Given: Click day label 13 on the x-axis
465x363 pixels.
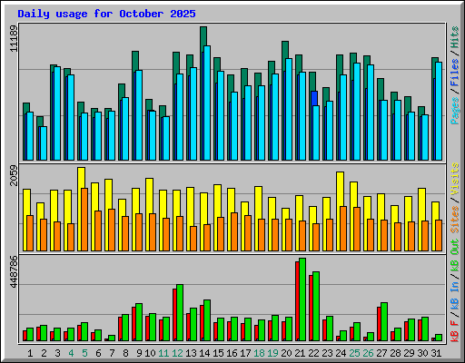Looking at the screenshot, I should [x=191, y=353].
